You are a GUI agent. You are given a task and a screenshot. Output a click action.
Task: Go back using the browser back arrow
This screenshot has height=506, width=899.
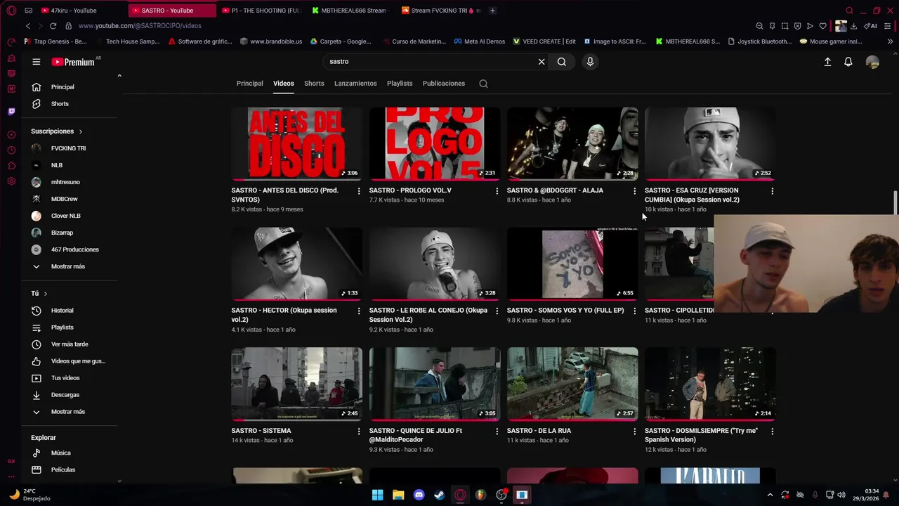point(28,26)
